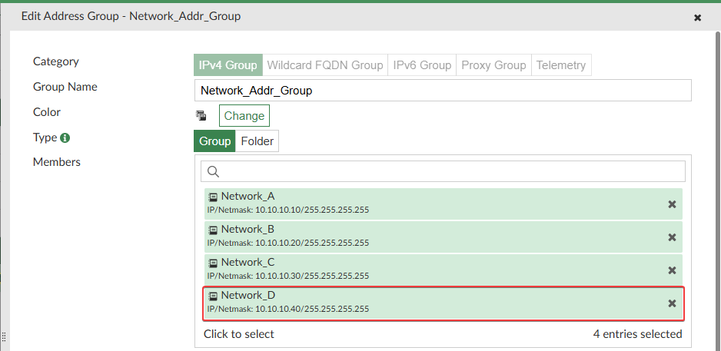Viewport: 721px width, 351px height.
Task: Click the '4 entries selected' text
Action: [x=638, y=334]
